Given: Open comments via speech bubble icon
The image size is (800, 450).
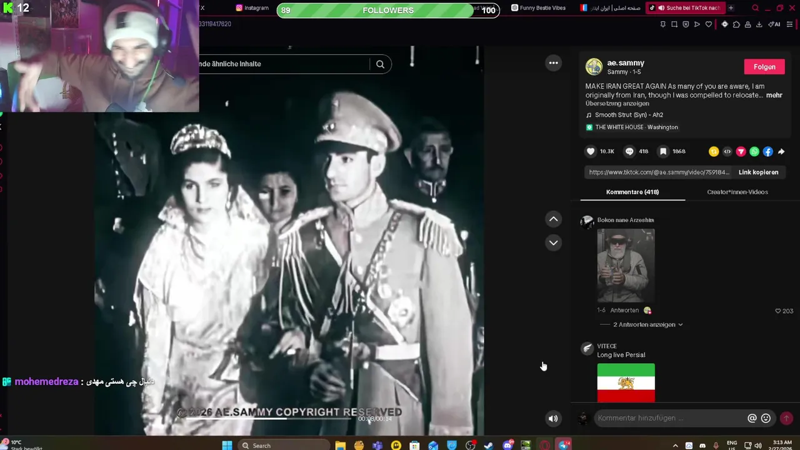Looking at the screenshot, I should tap(629, 151).
